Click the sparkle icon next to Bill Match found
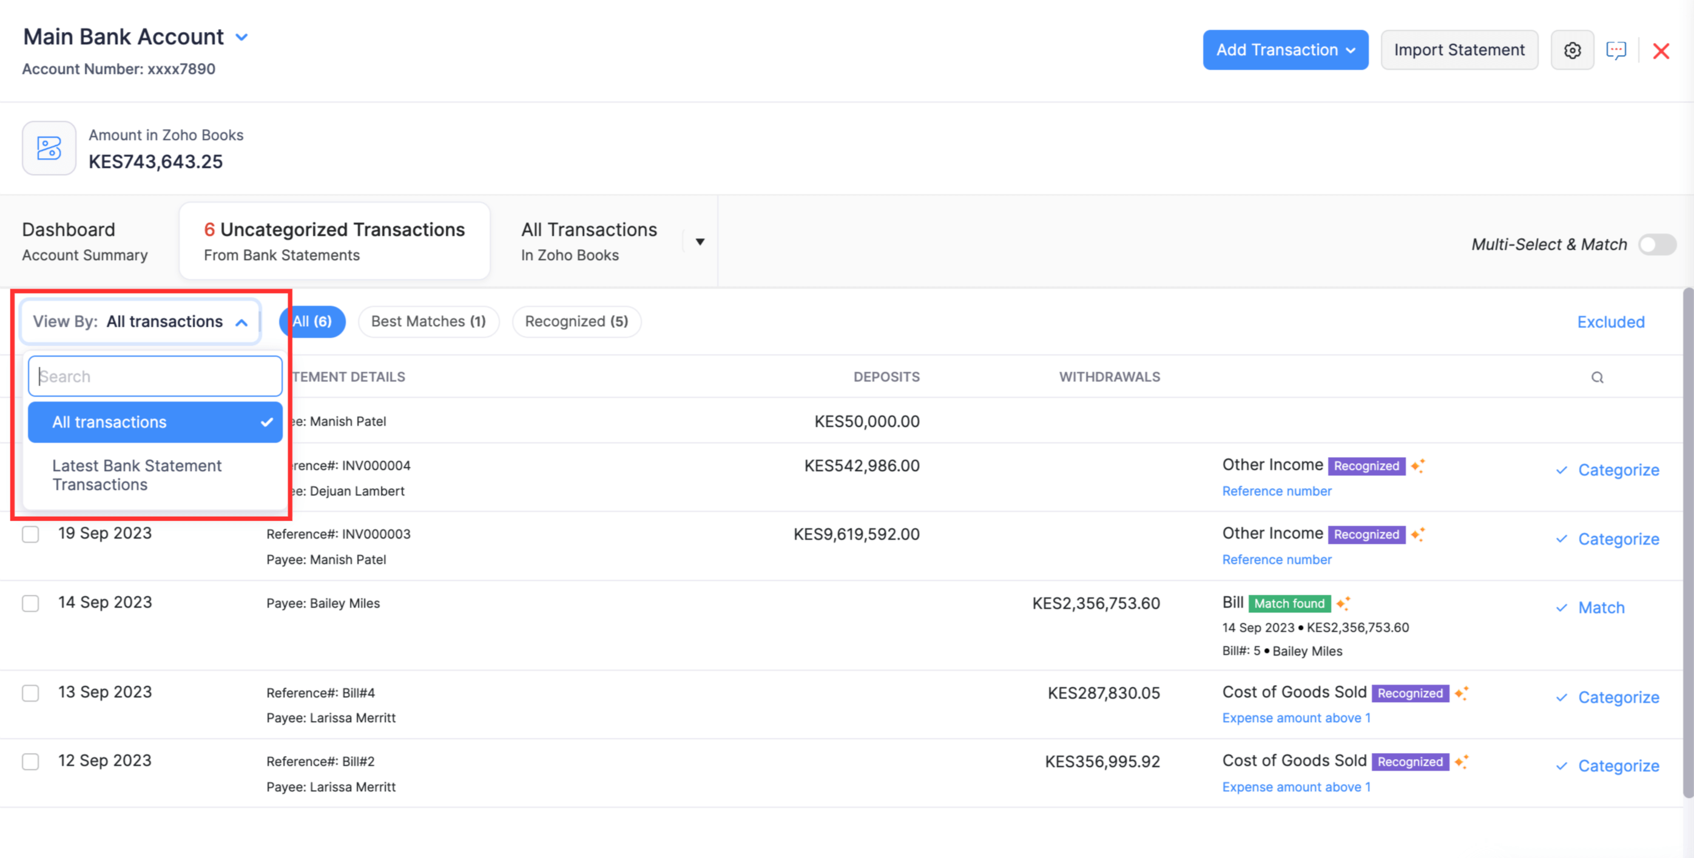This screenshot has height=858, width=1694. 1342,603
